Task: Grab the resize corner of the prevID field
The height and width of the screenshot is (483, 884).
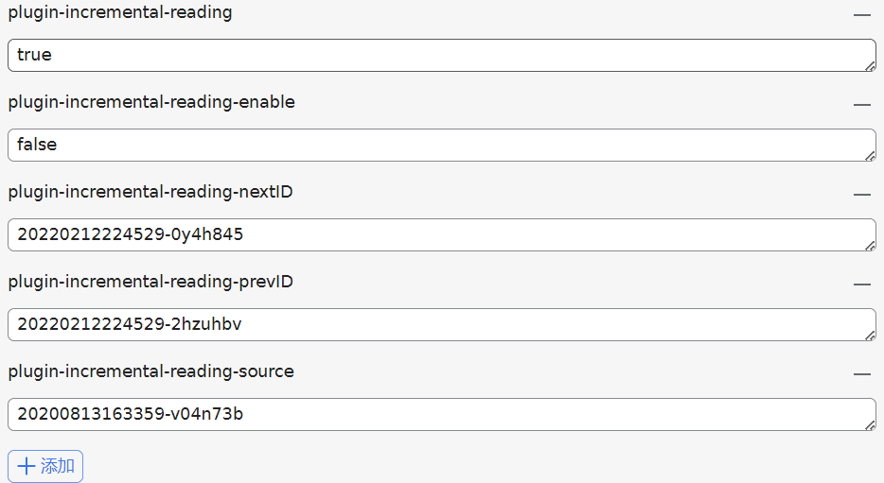Action: (x=870, y=336)
